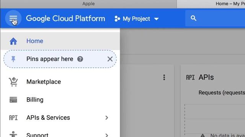Click the dropdown arrow beside My Project
This screenshot has width=245, height=137.
pos(156,19)
